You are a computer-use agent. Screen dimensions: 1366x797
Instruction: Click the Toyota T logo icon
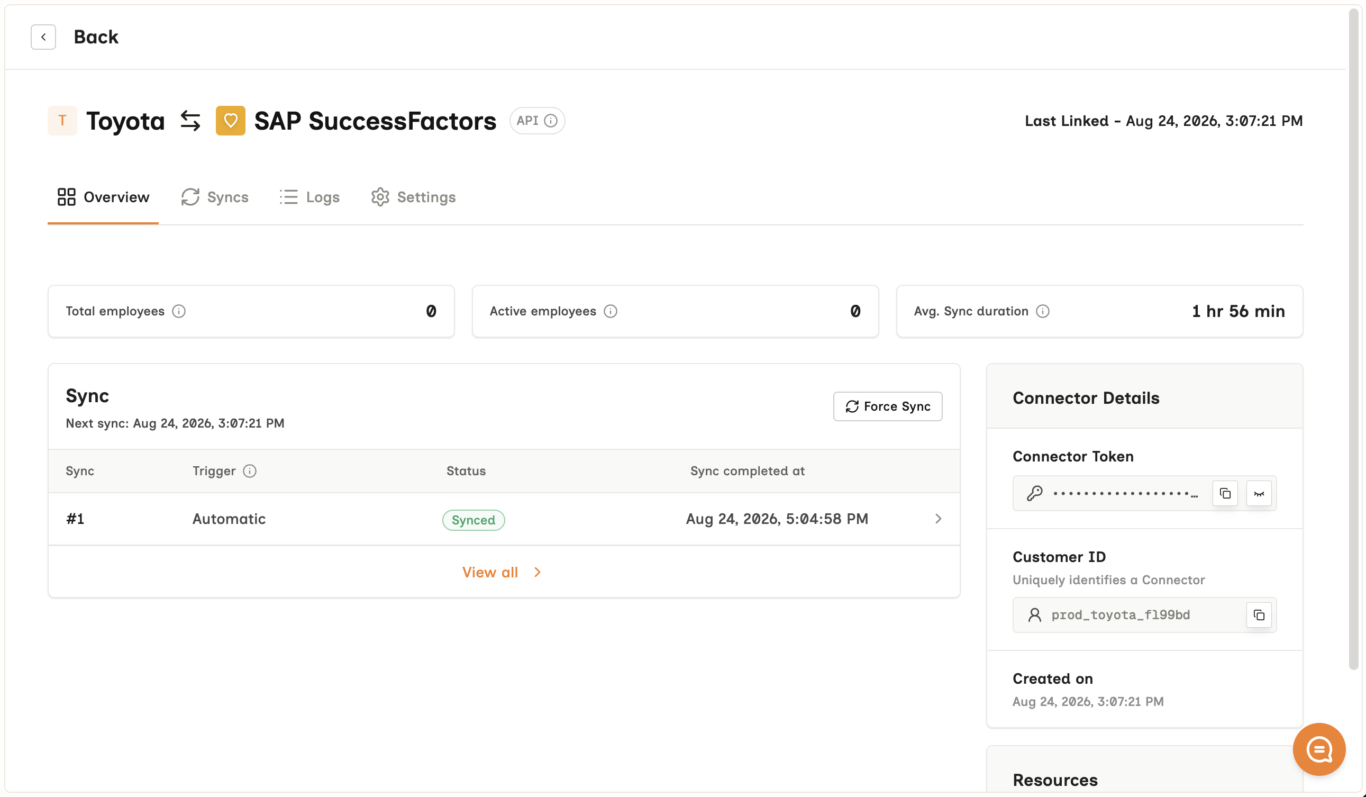(62, 120)
